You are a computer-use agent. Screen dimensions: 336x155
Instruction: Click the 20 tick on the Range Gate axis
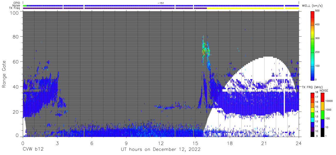pyautogui.click(x=15, y=112)
